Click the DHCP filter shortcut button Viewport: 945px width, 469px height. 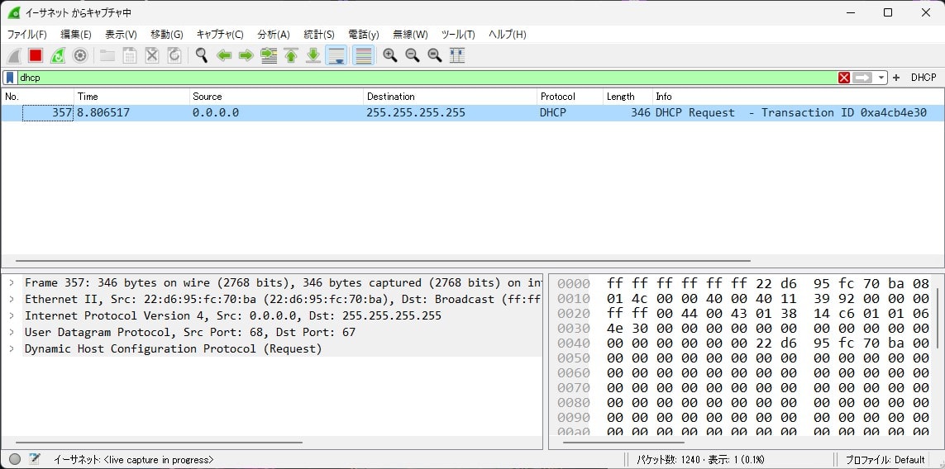point(924,78)
